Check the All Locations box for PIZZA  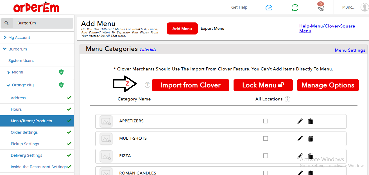(x=266, y=156)
